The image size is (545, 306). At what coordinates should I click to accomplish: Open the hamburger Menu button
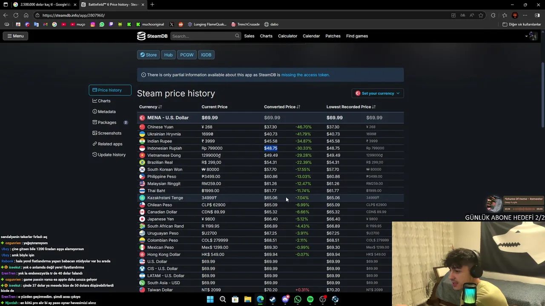point(15,36)
